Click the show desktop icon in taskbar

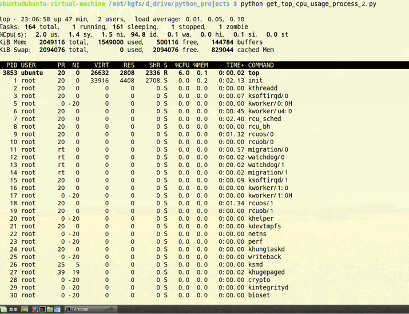[x=25, y=309]
